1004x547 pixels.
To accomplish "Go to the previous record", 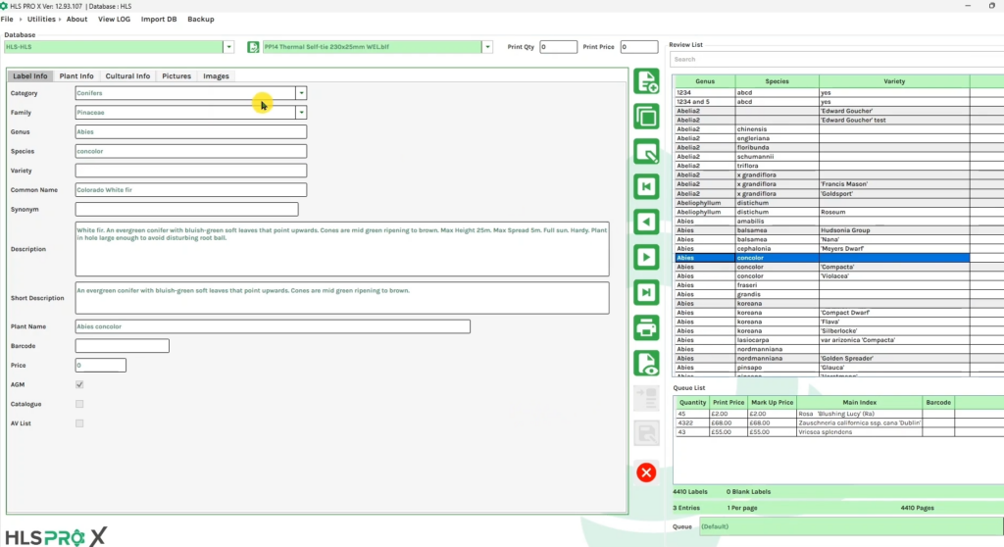I will coord(646,222).
